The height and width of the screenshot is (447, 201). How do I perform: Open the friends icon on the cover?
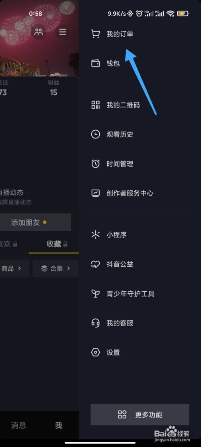coord(39,32)
